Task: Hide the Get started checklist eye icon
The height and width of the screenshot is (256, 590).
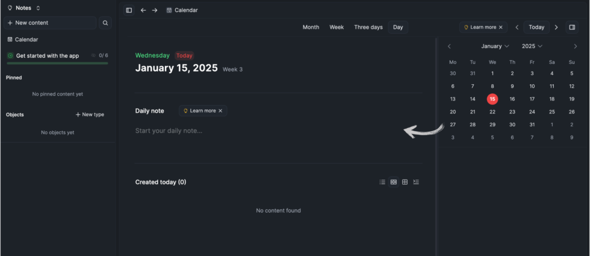Action: coord(93,55)
